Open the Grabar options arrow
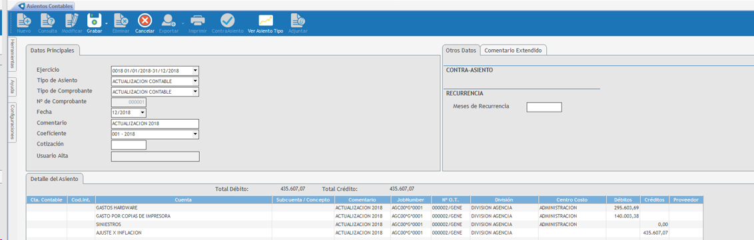This screenshot has height=240, width=754. tap(107, 23)
